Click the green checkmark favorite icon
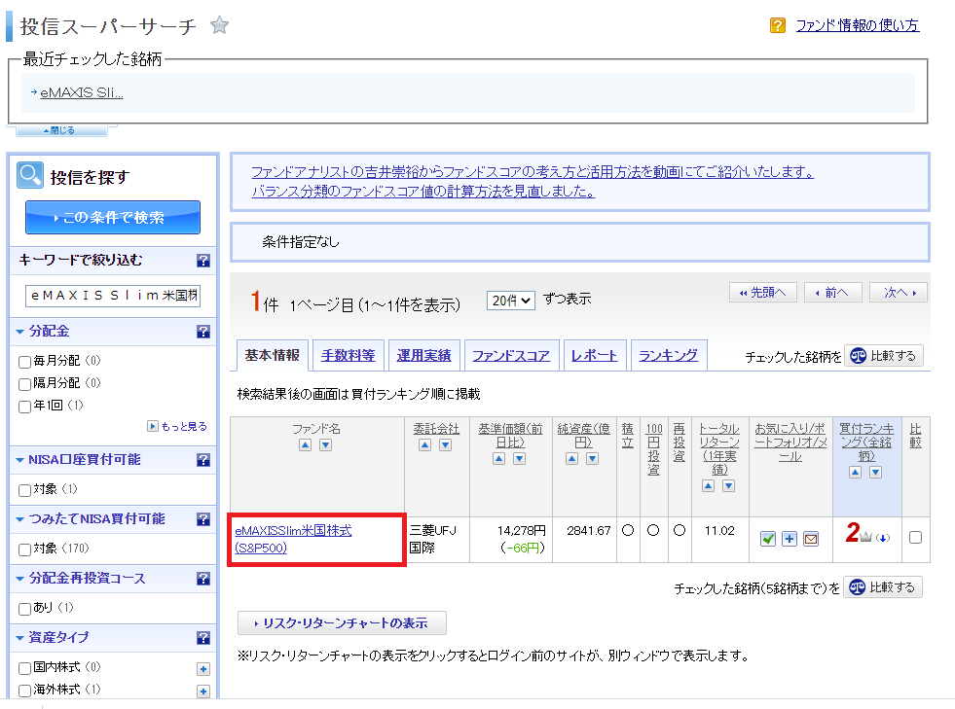 tap(768, 539)
